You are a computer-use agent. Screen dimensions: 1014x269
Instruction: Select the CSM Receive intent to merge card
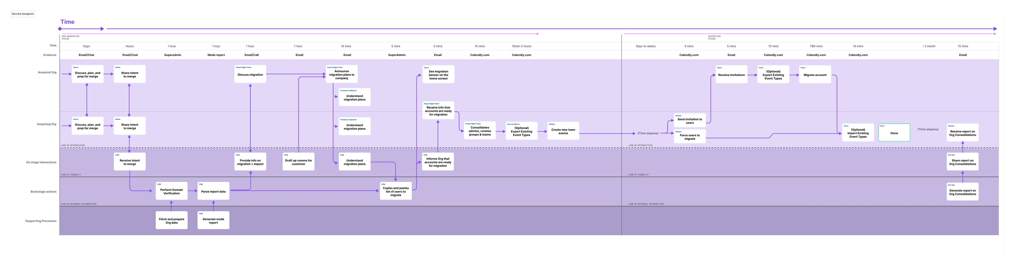click(129, 162)
